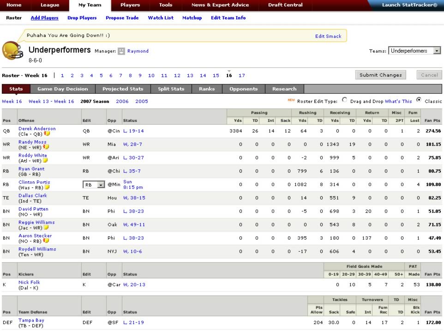Click the Underperformers helmet team logo
The height and width of the screenshot is (331, 444).
coord(12,51)
